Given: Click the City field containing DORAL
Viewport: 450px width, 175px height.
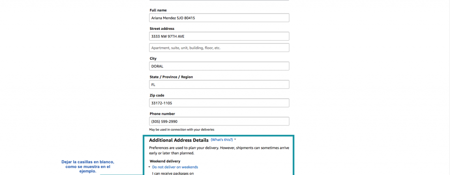Looking at the screenshot, I should 219,66.
